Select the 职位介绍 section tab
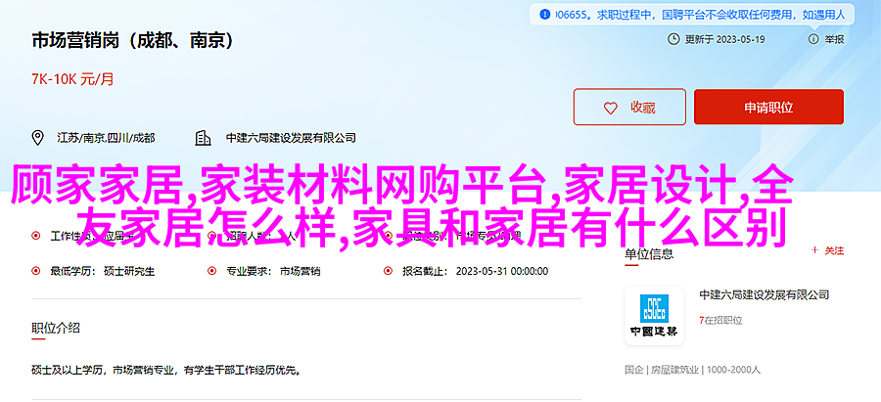 56,328
